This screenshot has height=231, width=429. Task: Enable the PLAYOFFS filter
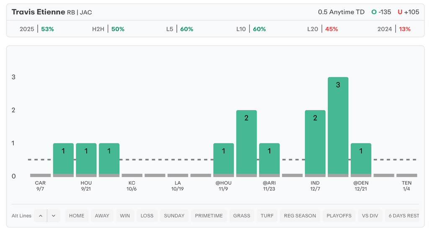pos(339,216)
